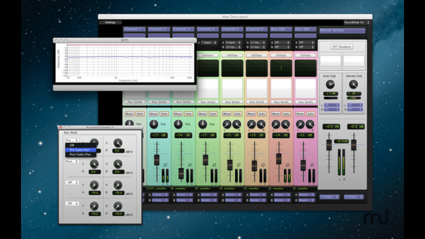Click the left pan knob on Aux 1&2
The image size is (425, 239).
(x=276, y=124)
